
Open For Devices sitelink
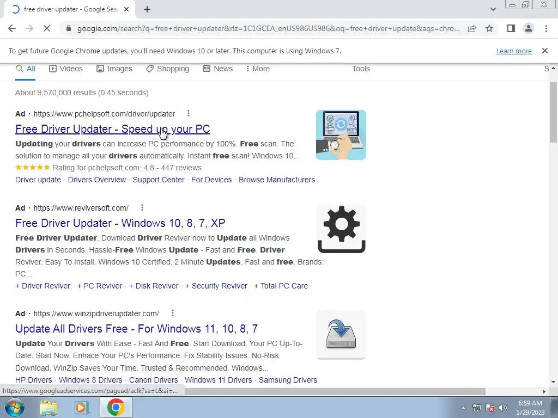click(211, 180)
